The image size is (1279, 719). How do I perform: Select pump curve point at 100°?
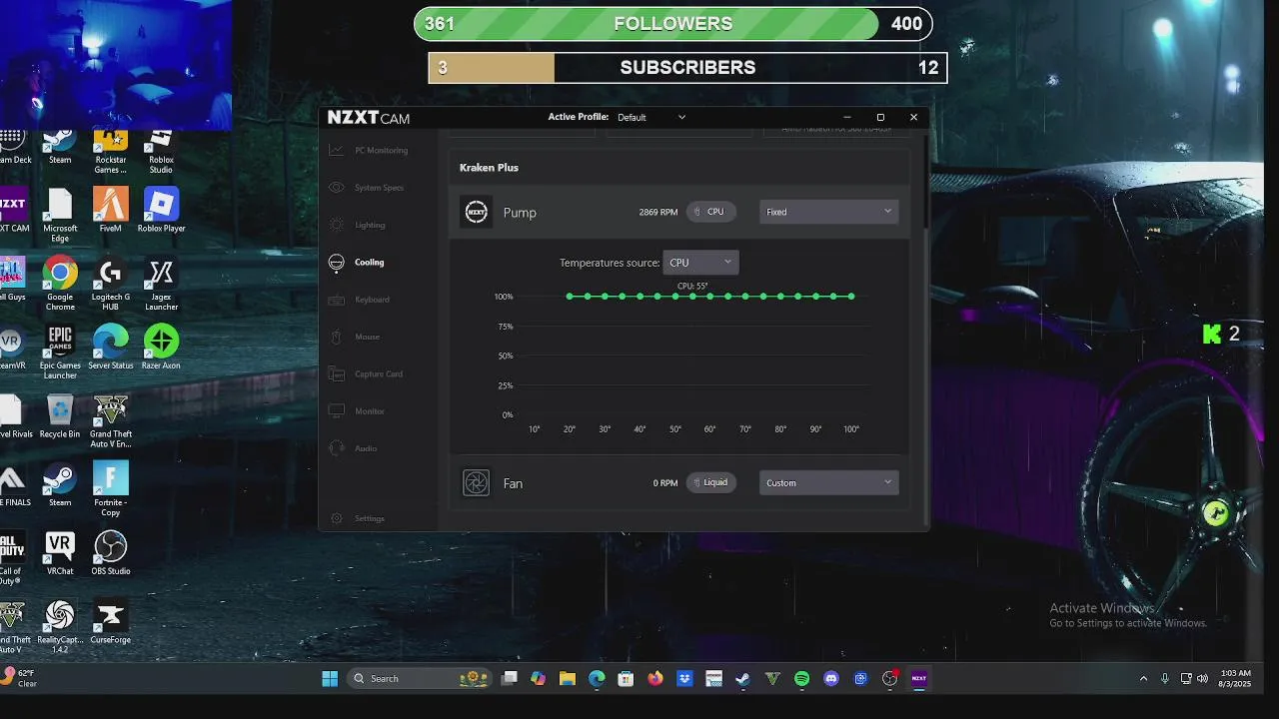tap(851, 297)
